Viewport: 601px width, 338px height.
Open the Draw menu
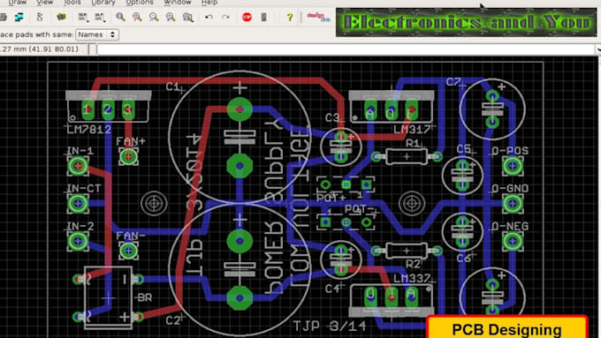(18, 3)
